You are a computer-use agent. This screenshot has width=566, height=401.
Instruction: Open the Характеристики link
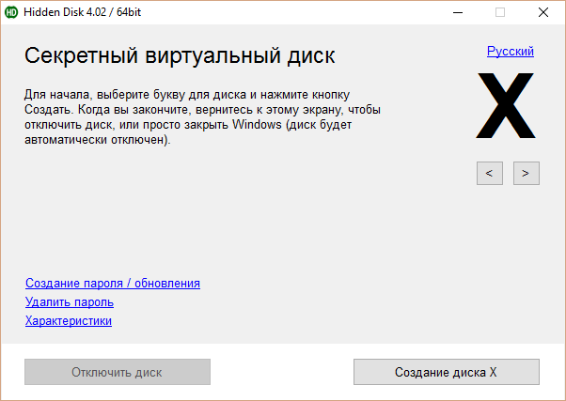coord(69,320)
